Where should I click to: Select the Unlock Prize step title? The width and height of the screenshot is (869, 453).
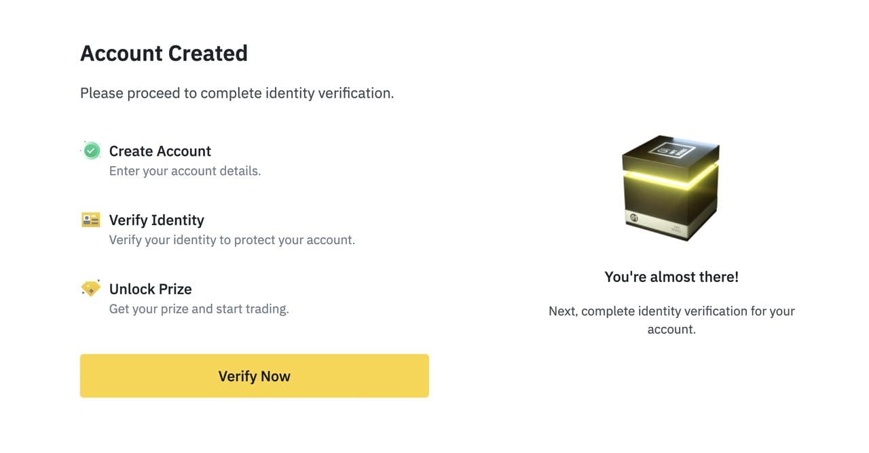coord(150,289)
